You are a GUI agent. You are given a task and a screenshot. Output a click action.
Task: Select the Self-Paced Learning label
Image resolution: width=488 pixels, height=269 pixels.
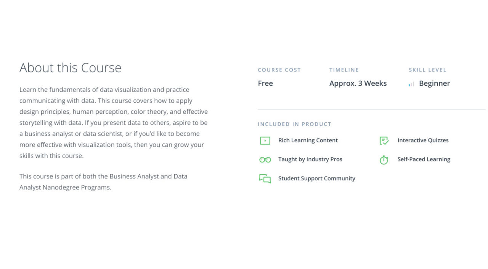pyautogui.click(x=424, y=159)
